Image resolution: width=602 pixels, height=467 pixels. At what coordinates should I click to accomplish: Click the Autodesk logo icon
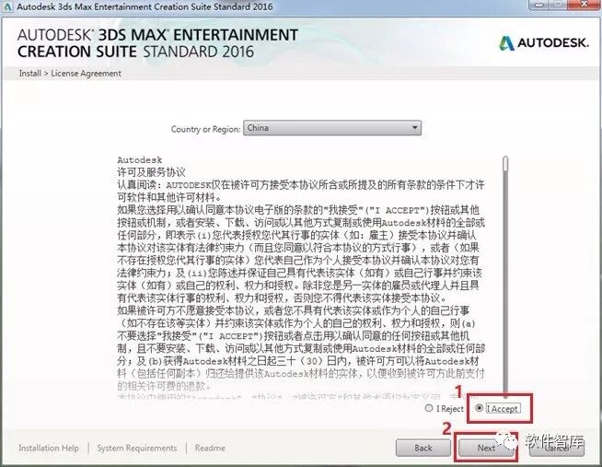coord(506,43)
